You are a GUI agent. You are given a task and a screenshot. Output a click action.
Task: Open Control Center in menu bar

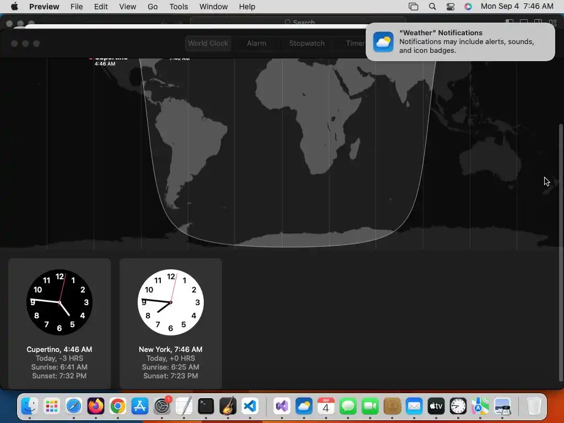(451, 7)
